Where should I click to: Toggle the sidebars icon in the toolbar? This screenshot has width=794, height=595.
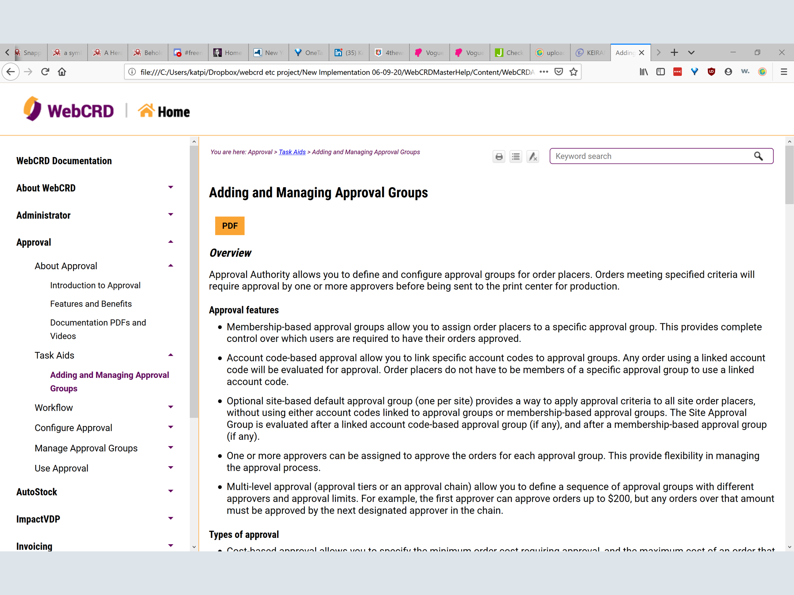(661, 72)
